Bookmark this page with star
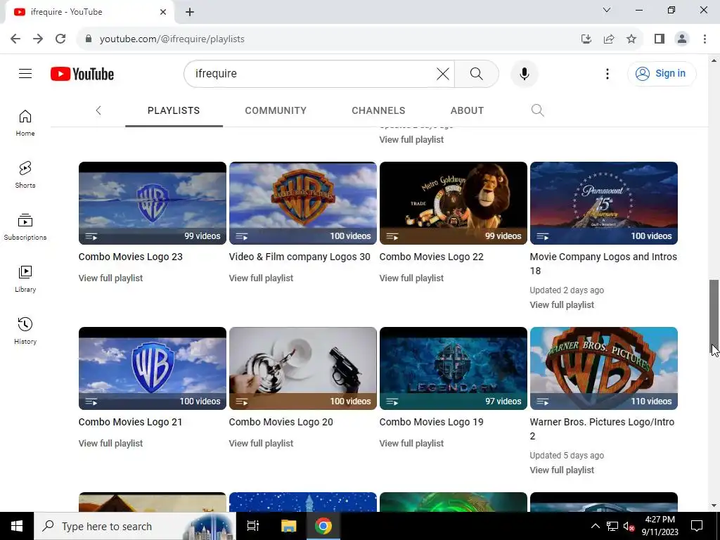 (x=631, y=39)
